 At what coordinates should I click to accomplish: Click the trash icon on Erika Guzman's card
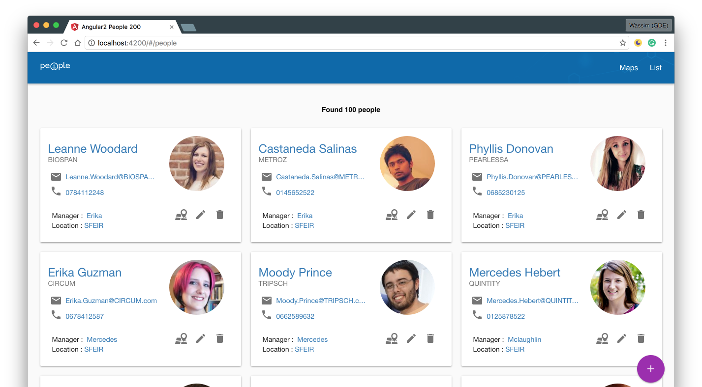coord(220,338)
